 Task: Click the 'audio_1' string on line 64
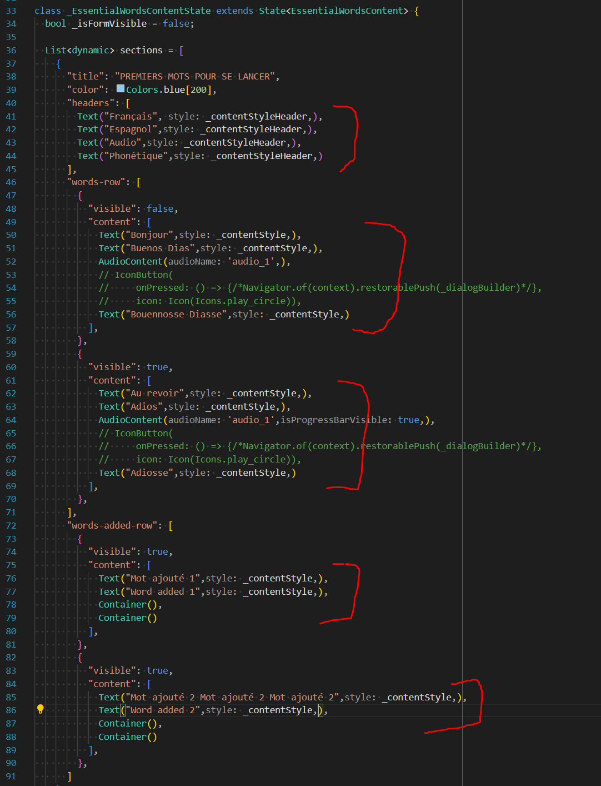(x=251, y=420)
